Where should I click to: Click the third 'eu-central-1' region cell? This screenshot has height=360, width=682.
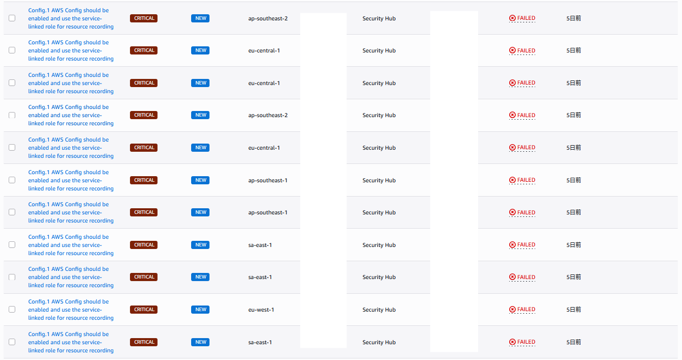264,148
